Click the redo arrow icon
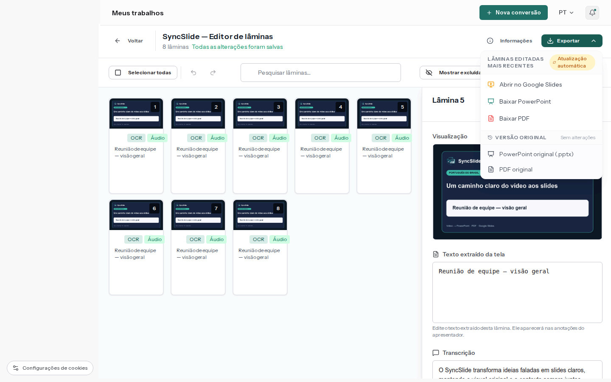This screenshot has height=382, width=611. (x=213, y=73)
